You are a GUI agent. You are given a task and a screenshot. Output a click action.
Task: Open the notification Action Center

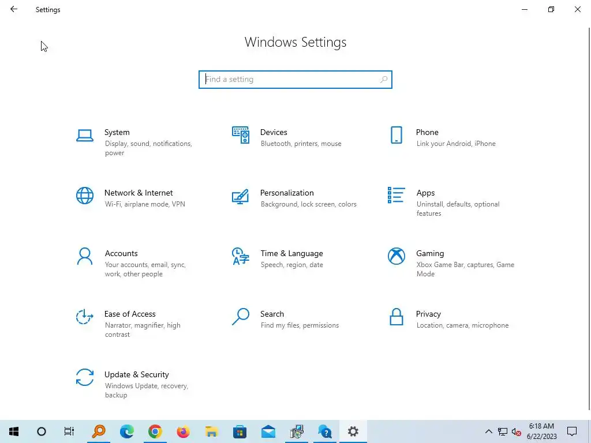pos(572,431)
